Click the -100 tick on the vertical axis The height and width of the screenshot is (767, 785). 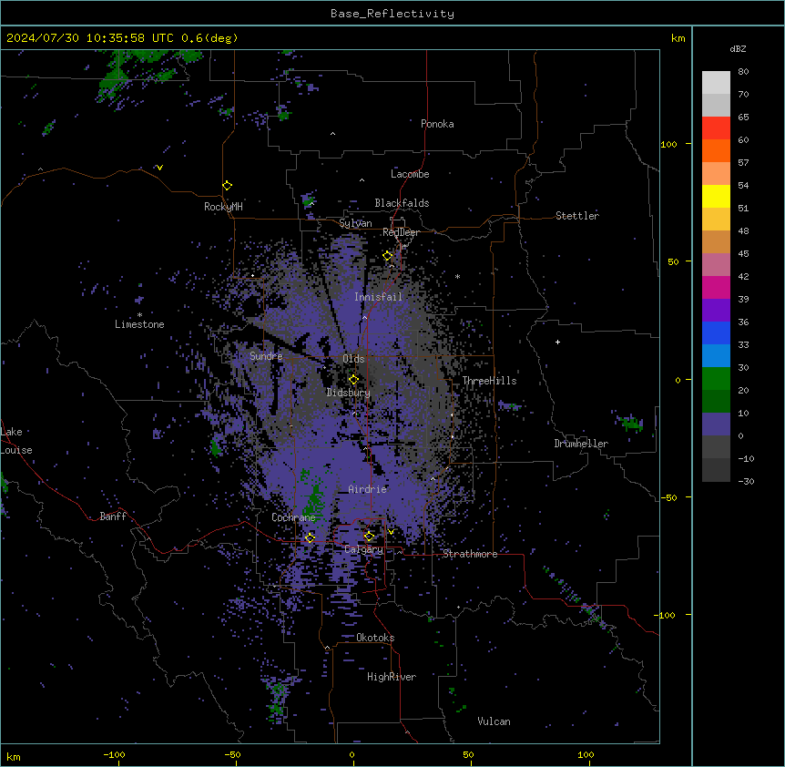666,615
